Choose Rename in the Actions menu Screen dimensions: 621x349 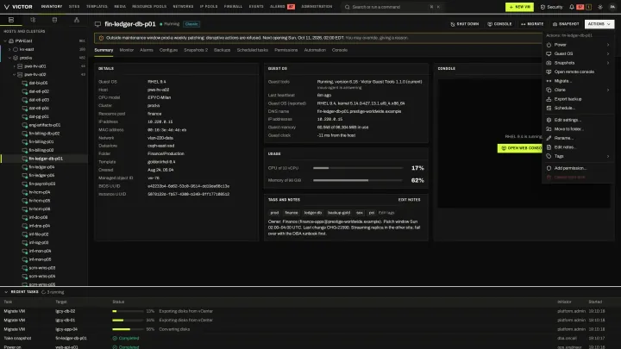click(578, 138)
